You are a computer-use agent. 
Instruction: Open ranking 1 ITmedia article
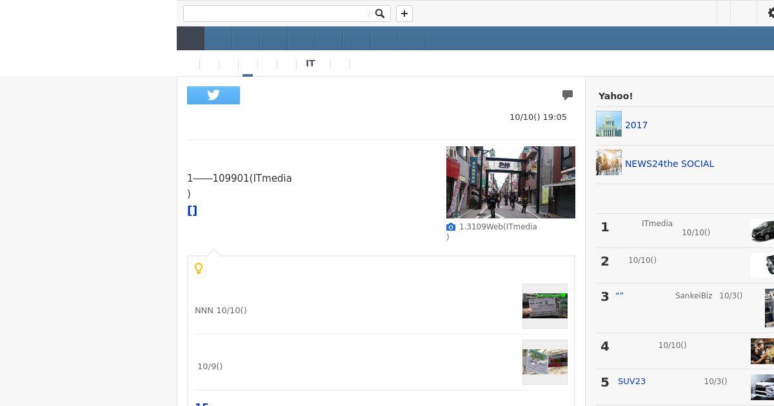pyautogui.click(x=657, y=224)
